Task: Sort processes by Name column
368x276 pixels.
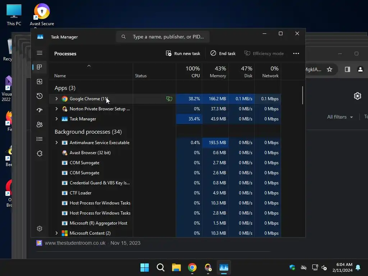Action: [x=60, y=76]
